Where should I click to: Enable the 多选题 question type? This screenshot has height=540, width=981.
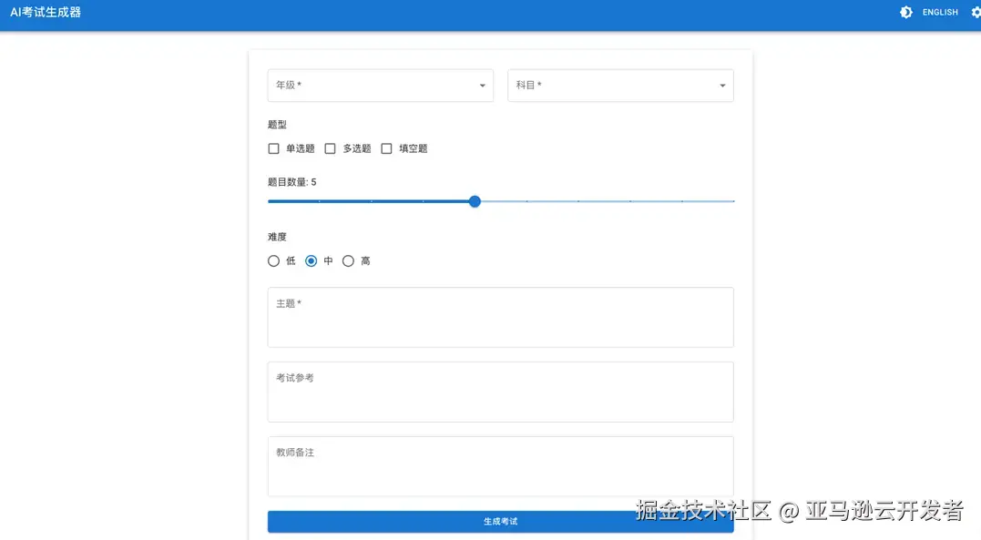pos(330,148)
